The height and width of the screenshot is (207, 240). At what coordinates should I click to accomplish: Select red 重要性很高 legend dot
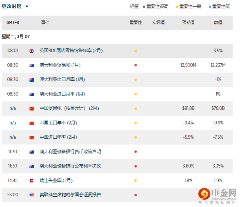click(x=144, y=7)
